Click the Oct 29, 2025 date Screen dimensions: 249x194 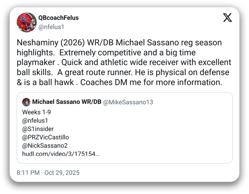click(x=62, y=172)
